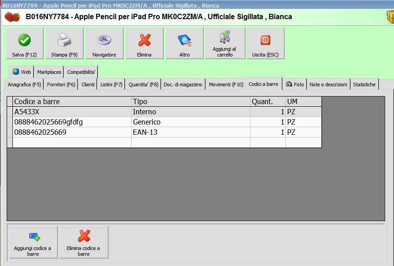The width and height of the screenshot is (394, 266).
Task: Click quantity cell in EAN-13 row
Action: click(268, 132)
